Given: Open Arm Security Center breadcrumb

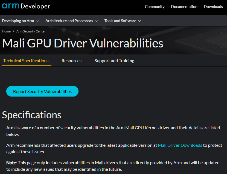Looking at the screenshot, I should click(x=31, y=31).
